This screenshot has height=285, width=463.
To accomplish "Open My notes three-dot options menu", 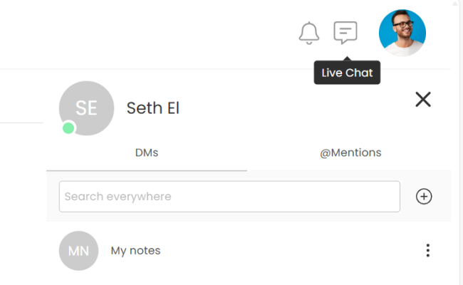I will tap(427, 251).
